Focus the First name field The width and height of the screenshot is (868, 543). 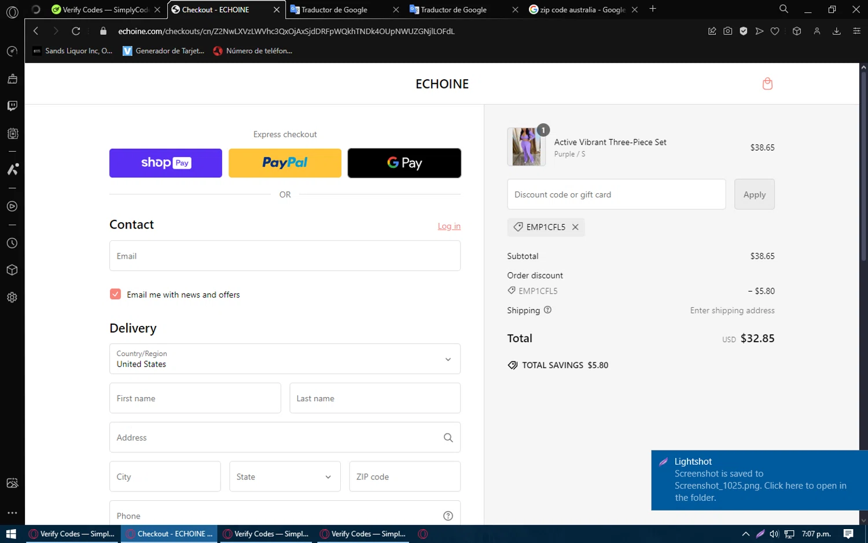pyautogui.click(x=195, y=398)
